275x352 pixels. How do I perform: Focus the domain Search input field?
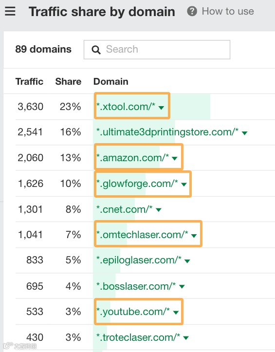pos(157,50)
